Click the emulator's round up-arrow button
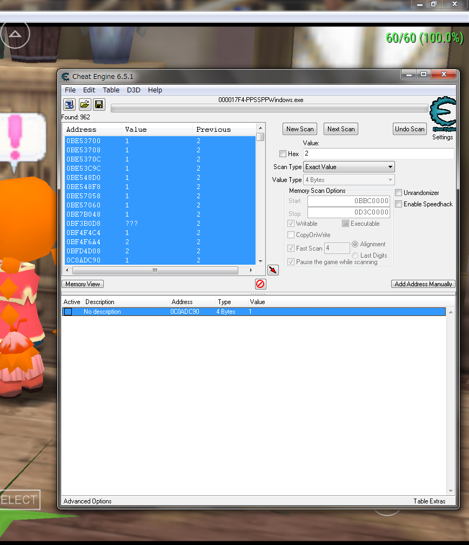This screenshot has height=545, width=469. pos(15,34)
